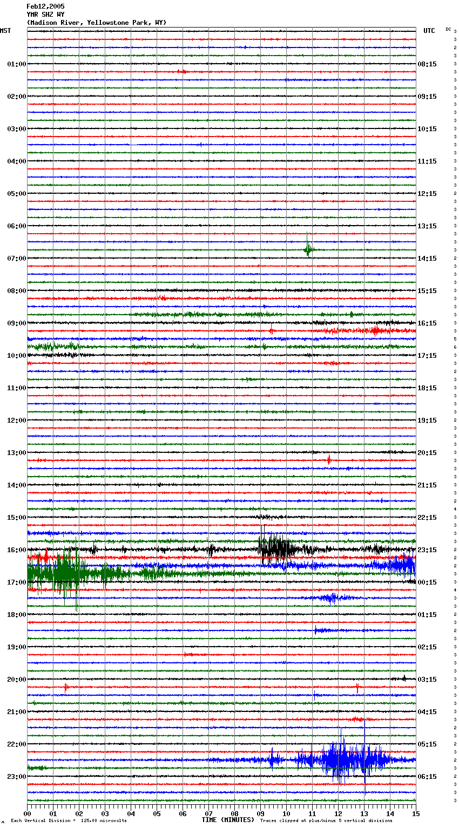Click the 23:15 UTC time label
Viewport: 459px width, 828px height.
pyautogui.click(x=427, y=550)
